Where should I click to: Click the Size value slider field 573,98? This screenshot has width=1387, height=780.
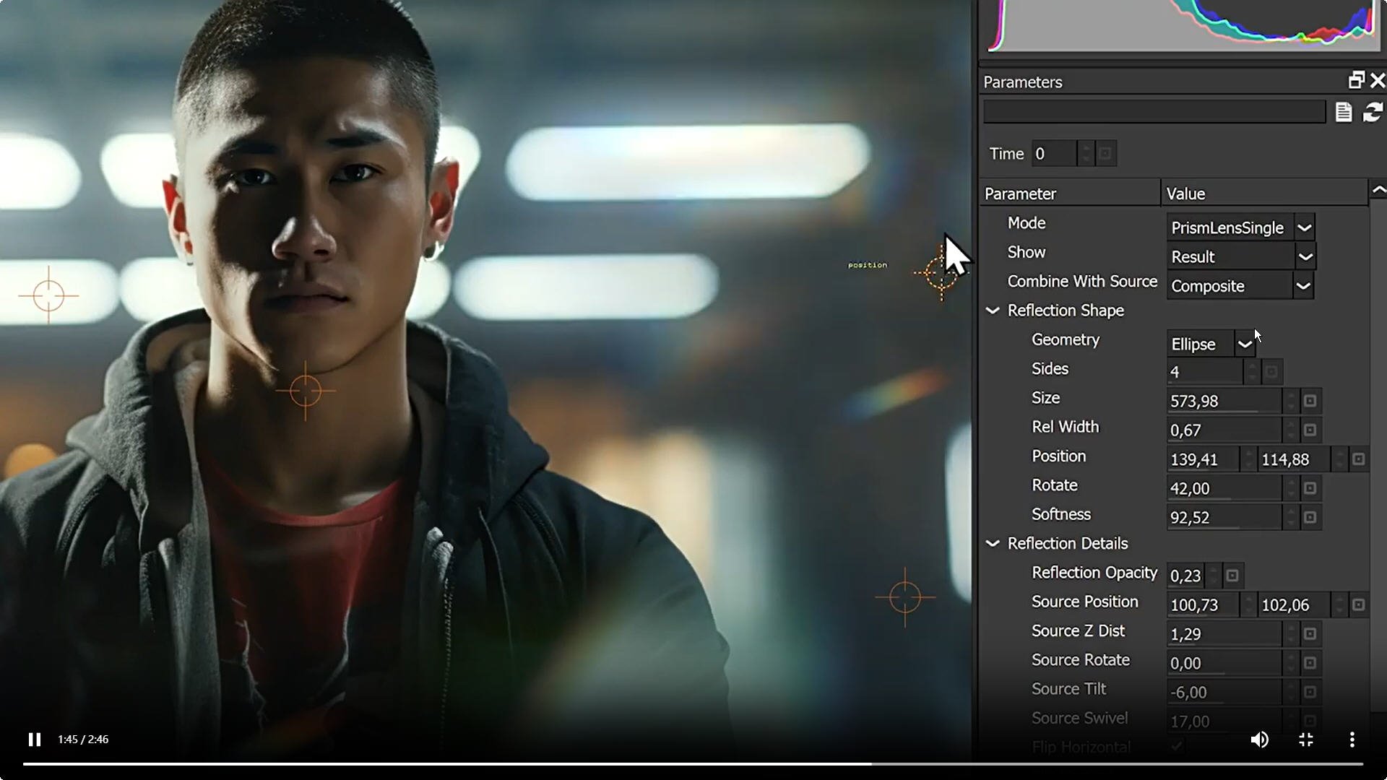pos(1224,401)
